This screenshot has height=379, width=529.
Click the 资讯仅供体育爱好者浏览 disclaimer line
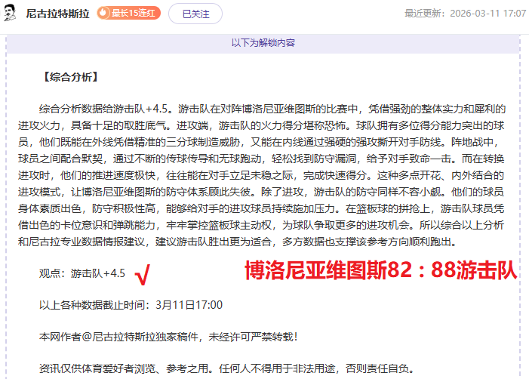(x=226, y=368)
